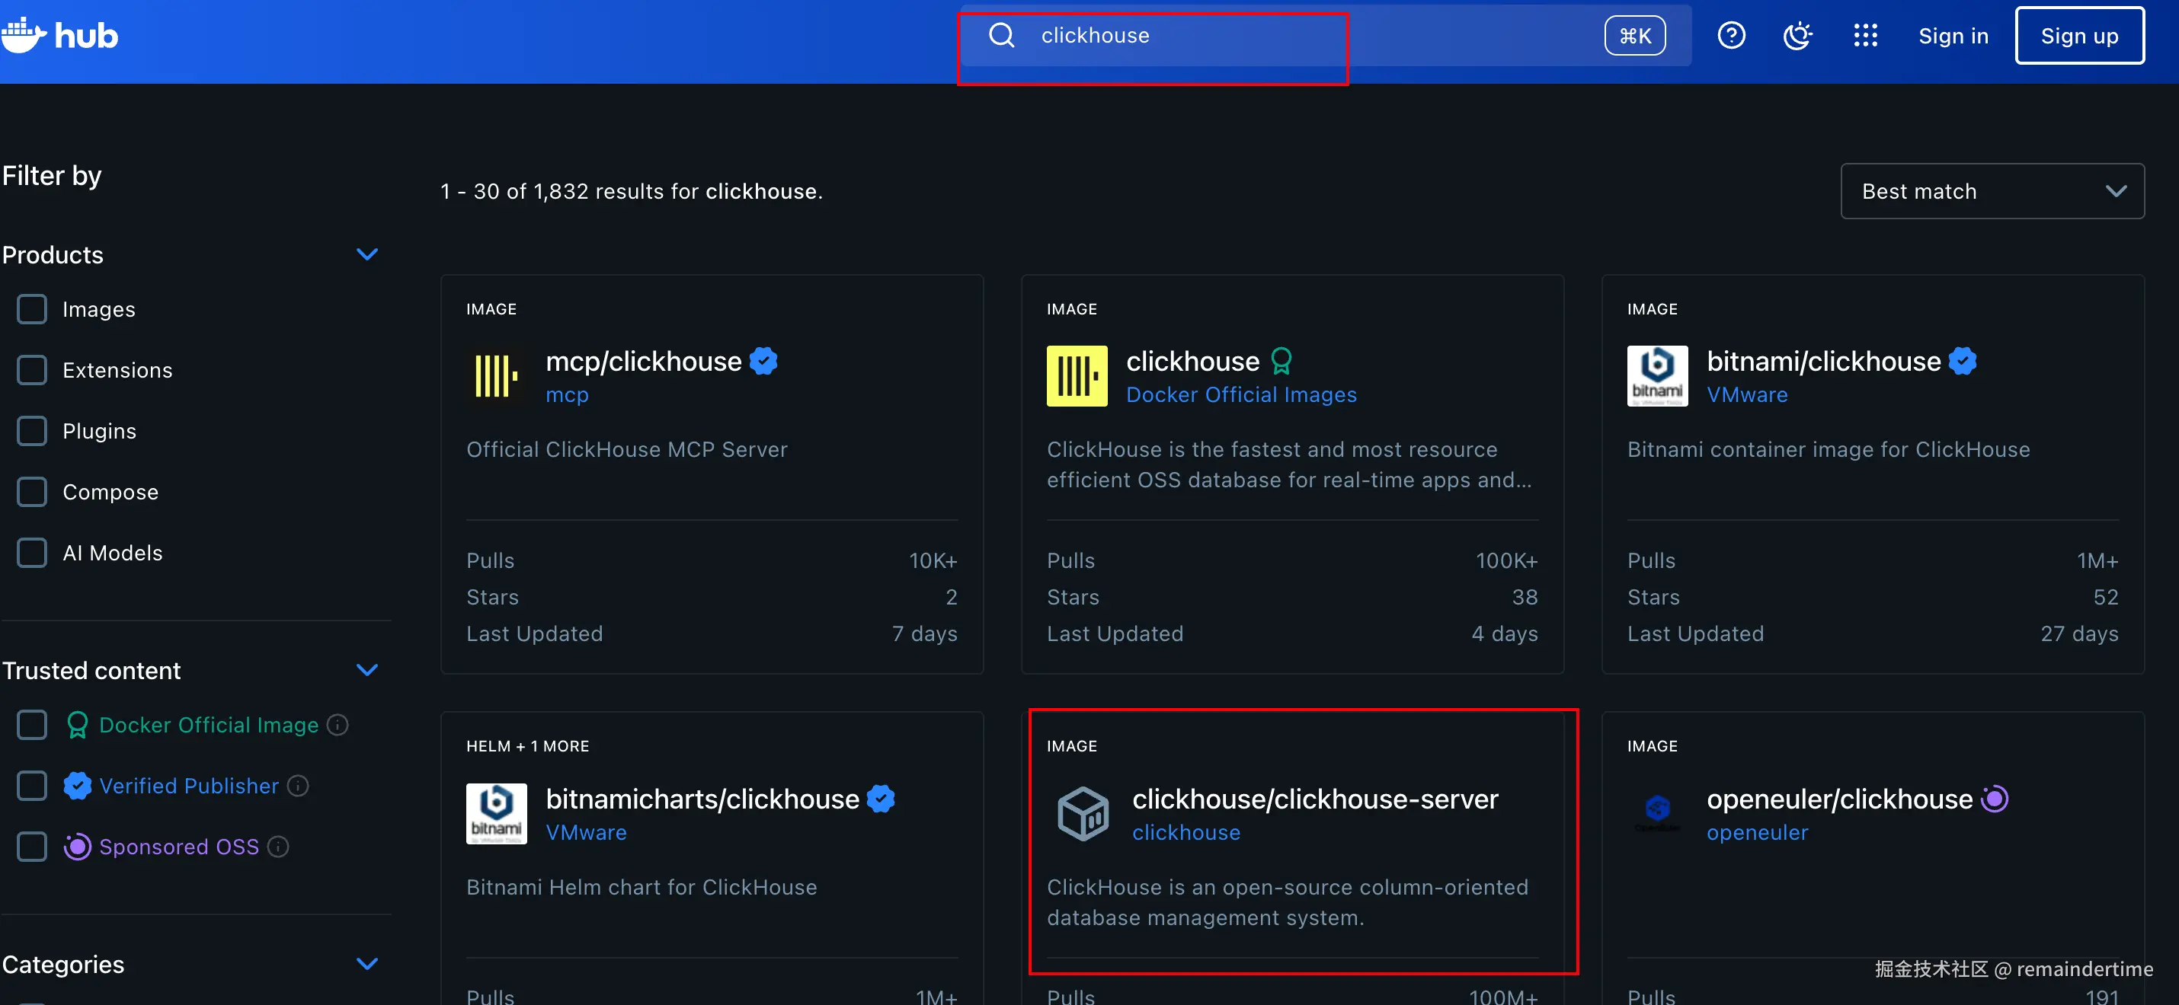Screen dimensions: 2179x1005
Task: Open the Best match sort dropdown
Action: tap(1992, 191)
